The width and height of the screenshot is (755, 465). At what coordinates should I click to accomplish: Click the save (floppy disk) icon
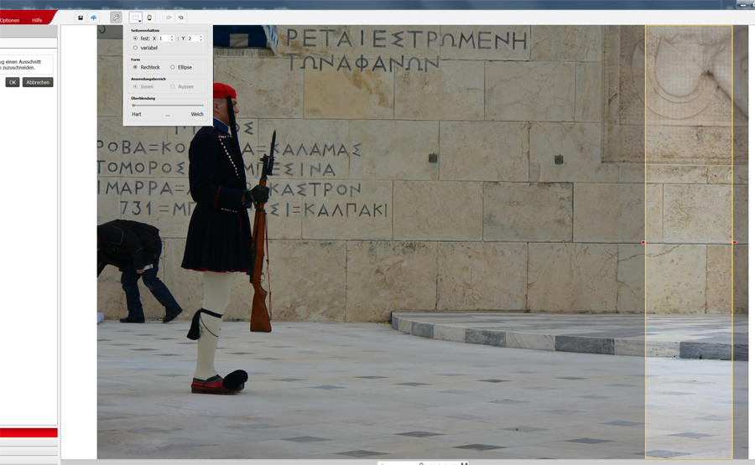[x=81, y=18]
